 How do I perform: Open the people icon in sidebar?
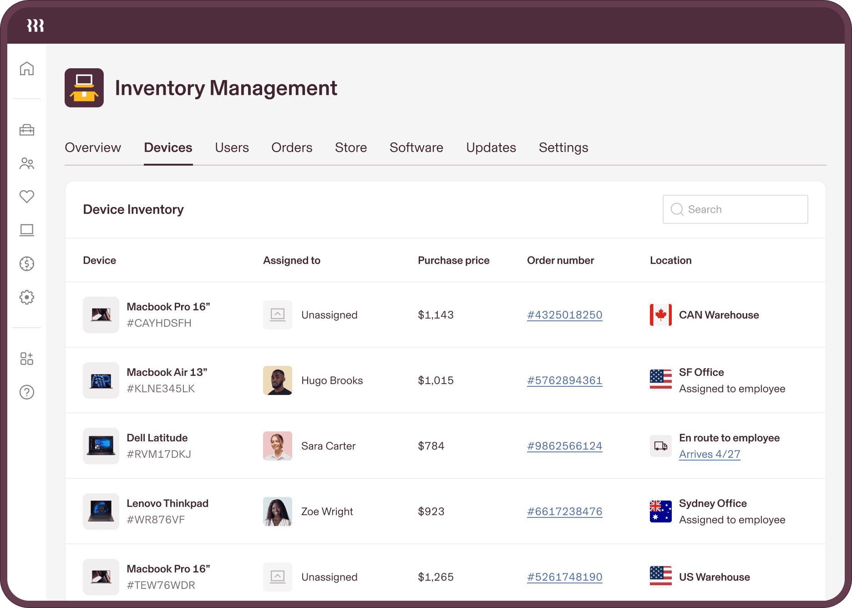(x=27, y=163)
